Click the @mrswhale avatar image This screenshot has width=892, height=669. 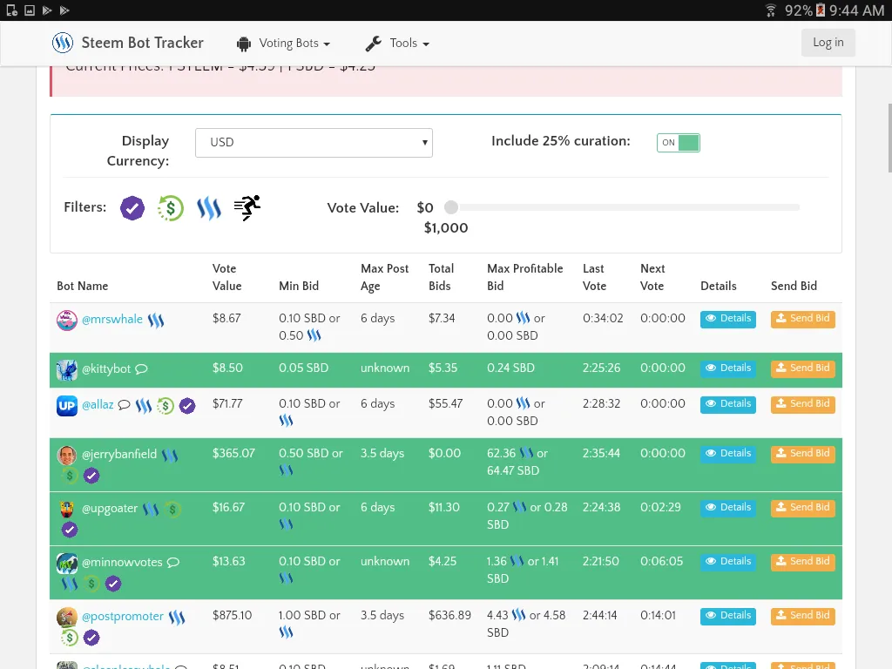coord(66,321)
